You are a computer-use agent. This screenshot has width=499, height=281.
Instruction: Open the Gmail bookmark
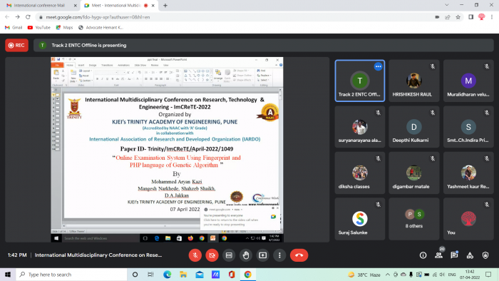point(14,28)
